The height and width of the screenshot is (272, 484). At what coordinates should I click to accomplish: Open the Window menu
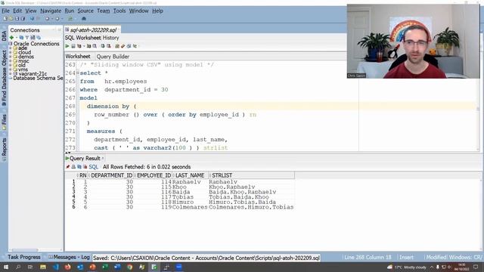point(138,11)
